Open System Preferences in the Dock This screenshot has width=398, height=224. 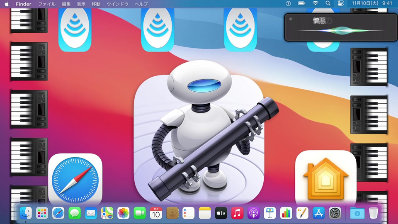pyautogui.click(x=335, y=213)
